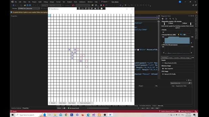This screenshot has width=209, height=117.
Task: Open the Process dropdown showing Caro_Game.exe
Action: click(x=29, y=8)
